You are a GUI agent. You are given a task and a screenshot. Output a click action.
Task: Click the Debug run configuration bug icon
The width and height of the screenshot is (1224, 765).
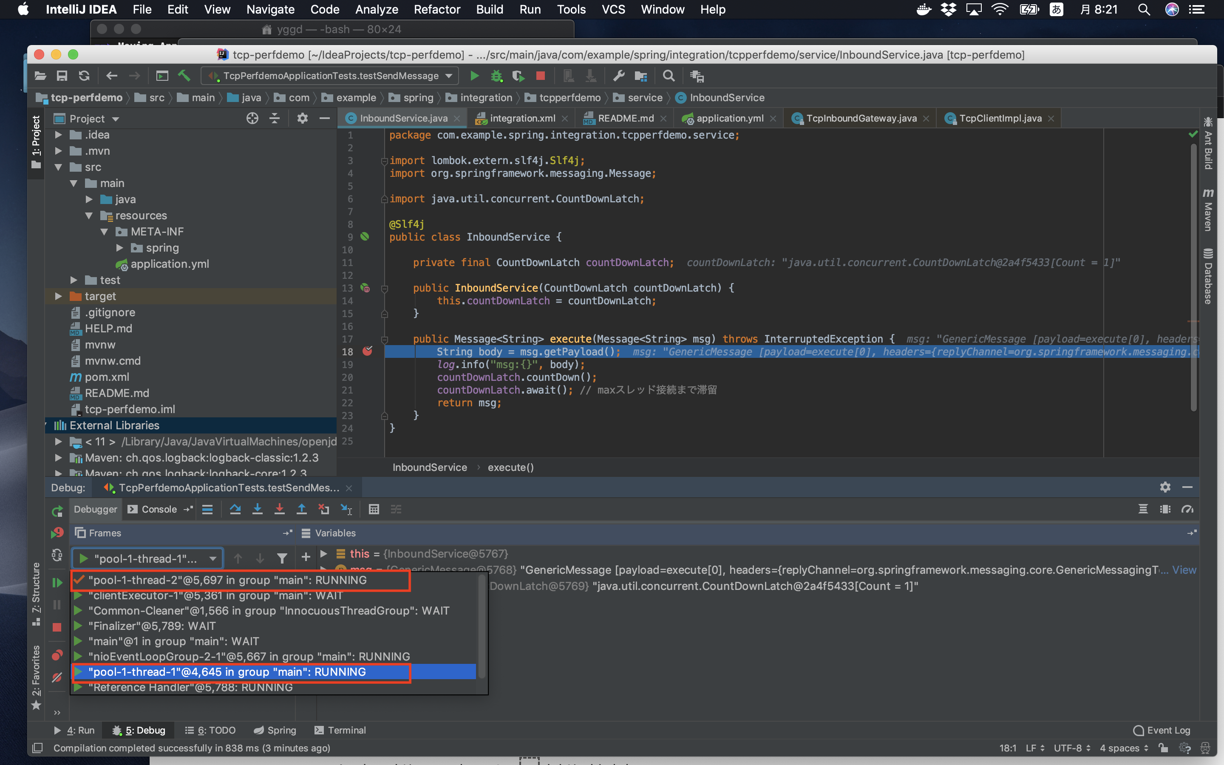[x=496, y=76]
